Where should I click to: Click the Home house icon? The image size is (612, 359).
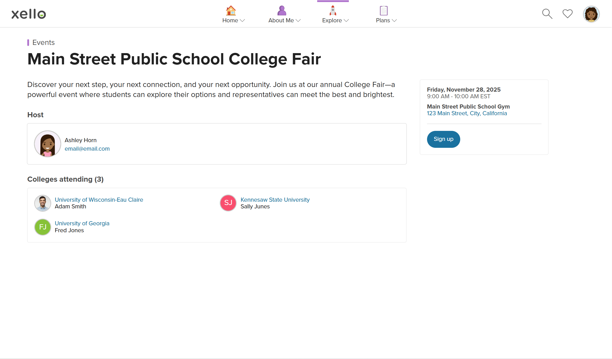(231, 11)
